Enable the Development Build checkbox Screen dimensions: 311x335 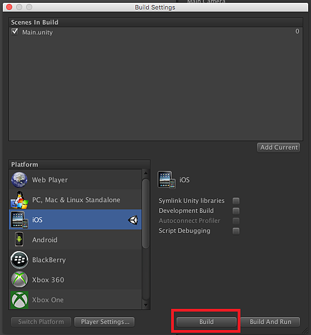(x=236, y=211)
